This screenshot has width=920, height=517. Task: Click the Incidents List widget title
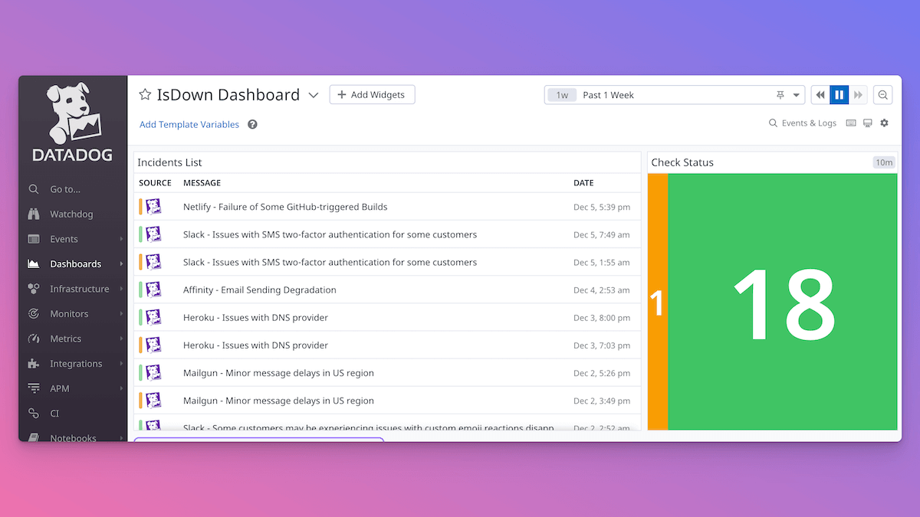pos(169,162)
